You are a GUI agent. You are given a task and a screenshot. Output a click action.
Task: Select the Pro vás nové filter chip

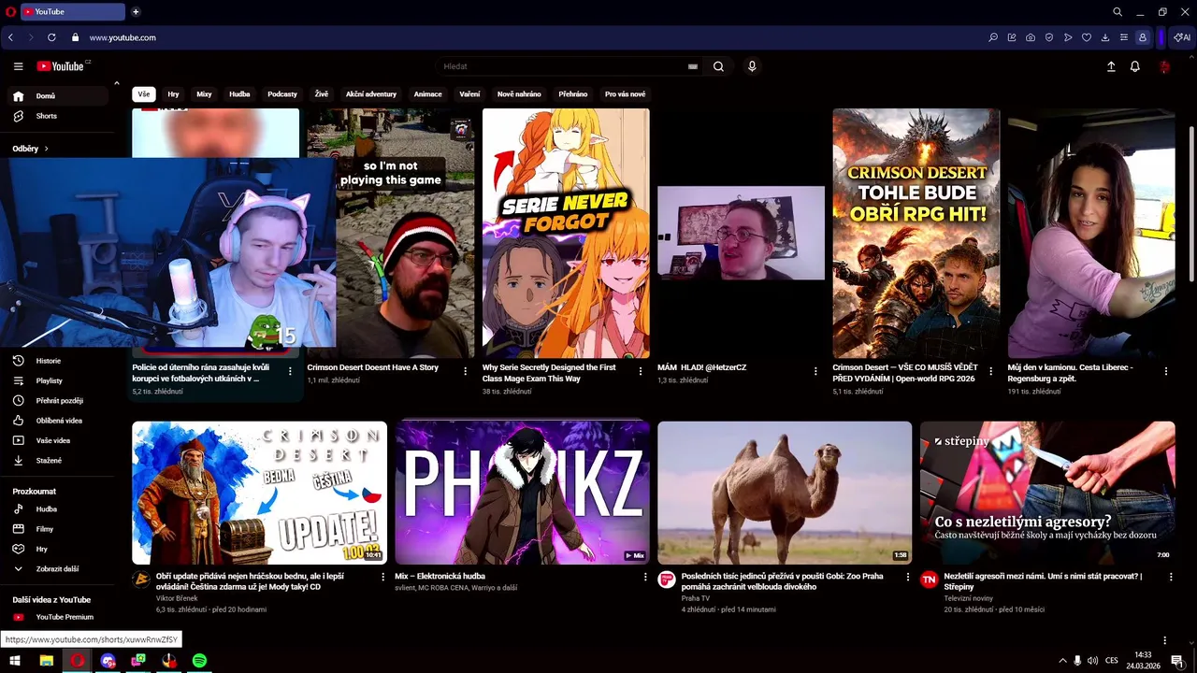(625, 94)
